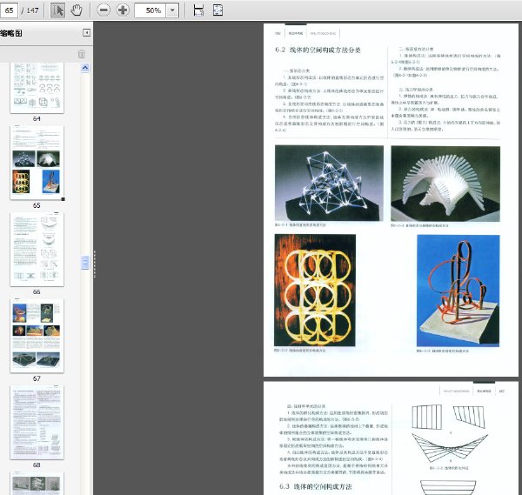This screenshot has width=522, height=495.
Task: Open the thumbnail panel options trash icon
Action: 82,54
